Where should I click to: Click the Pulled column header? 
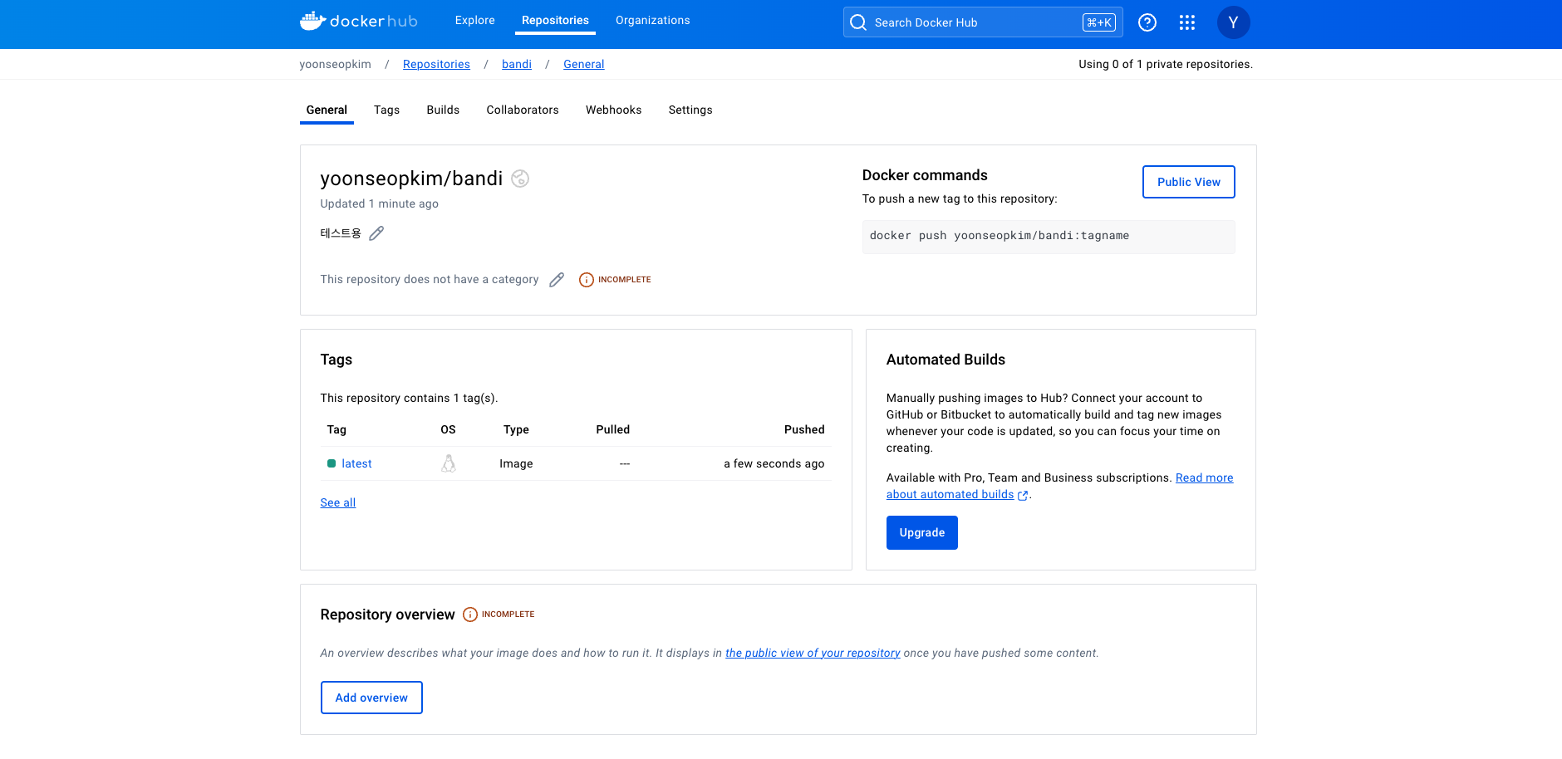pos(613,429)
